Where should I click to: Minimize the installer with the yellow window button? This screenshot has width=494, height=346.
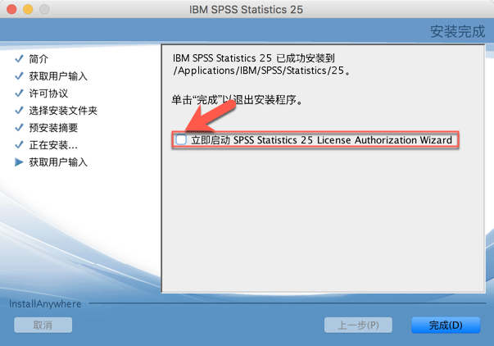click(x=27, y=11)
